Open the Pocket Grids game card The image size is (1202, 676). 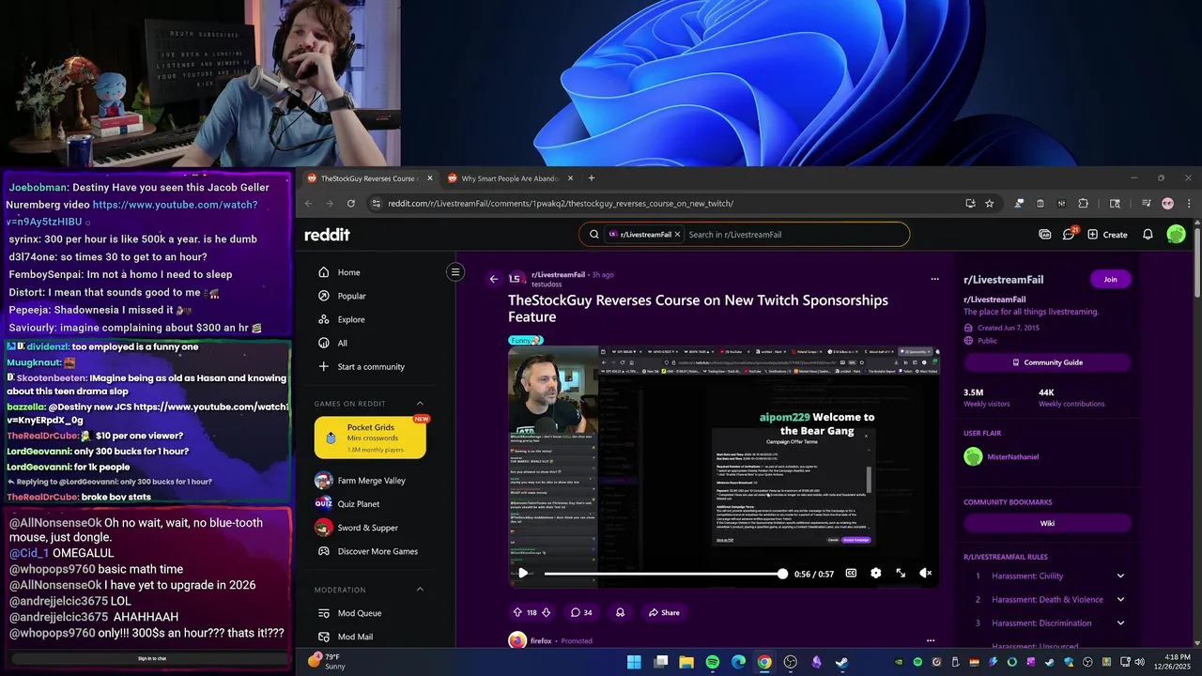pyautogui.click(x=370, y=438)
